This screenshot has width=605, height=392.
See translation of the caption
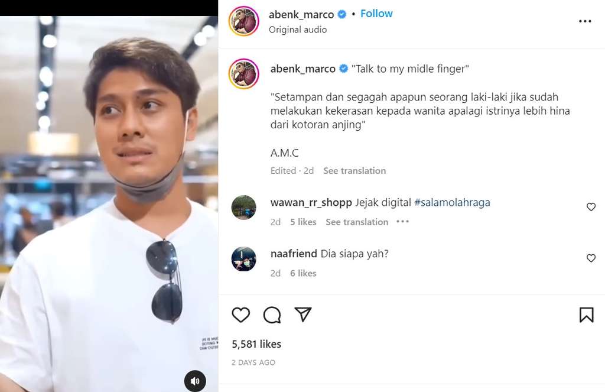[354, 170]
